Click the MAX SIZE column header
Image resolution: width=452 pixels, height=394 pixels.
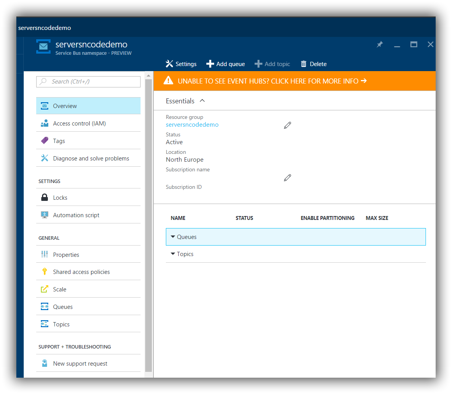point(377,218)
